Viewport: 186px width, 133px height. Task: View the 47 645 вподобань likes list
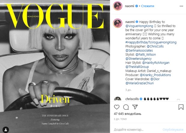(x=127, y=114)
